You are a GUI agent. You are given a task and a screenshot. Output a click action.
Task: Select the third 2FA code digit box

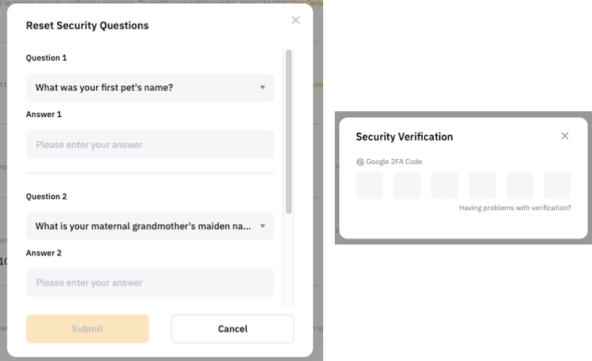coord(445,185)
